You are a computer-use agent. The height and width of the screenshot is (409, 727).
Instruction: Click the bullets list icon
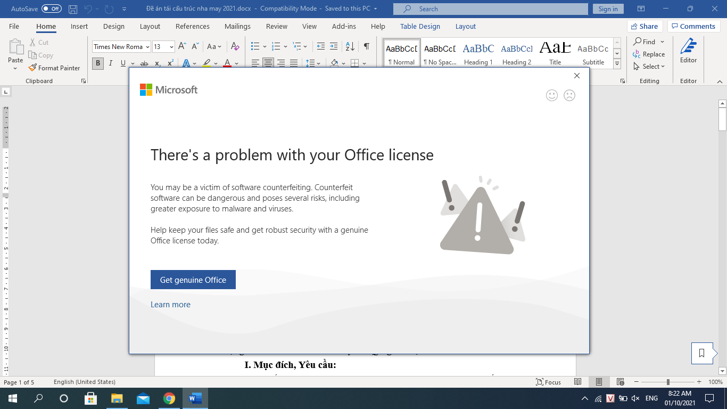pos(255,47)
